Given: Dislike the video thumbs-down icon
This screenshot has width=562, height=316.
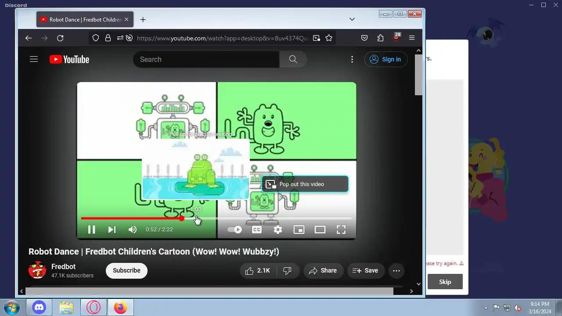Looking at the screenshot, I should (x=288, y=271).
